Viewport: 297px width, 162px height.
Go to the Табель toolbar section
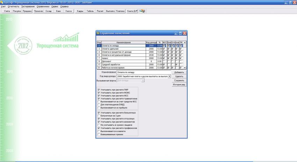(90, 11)
